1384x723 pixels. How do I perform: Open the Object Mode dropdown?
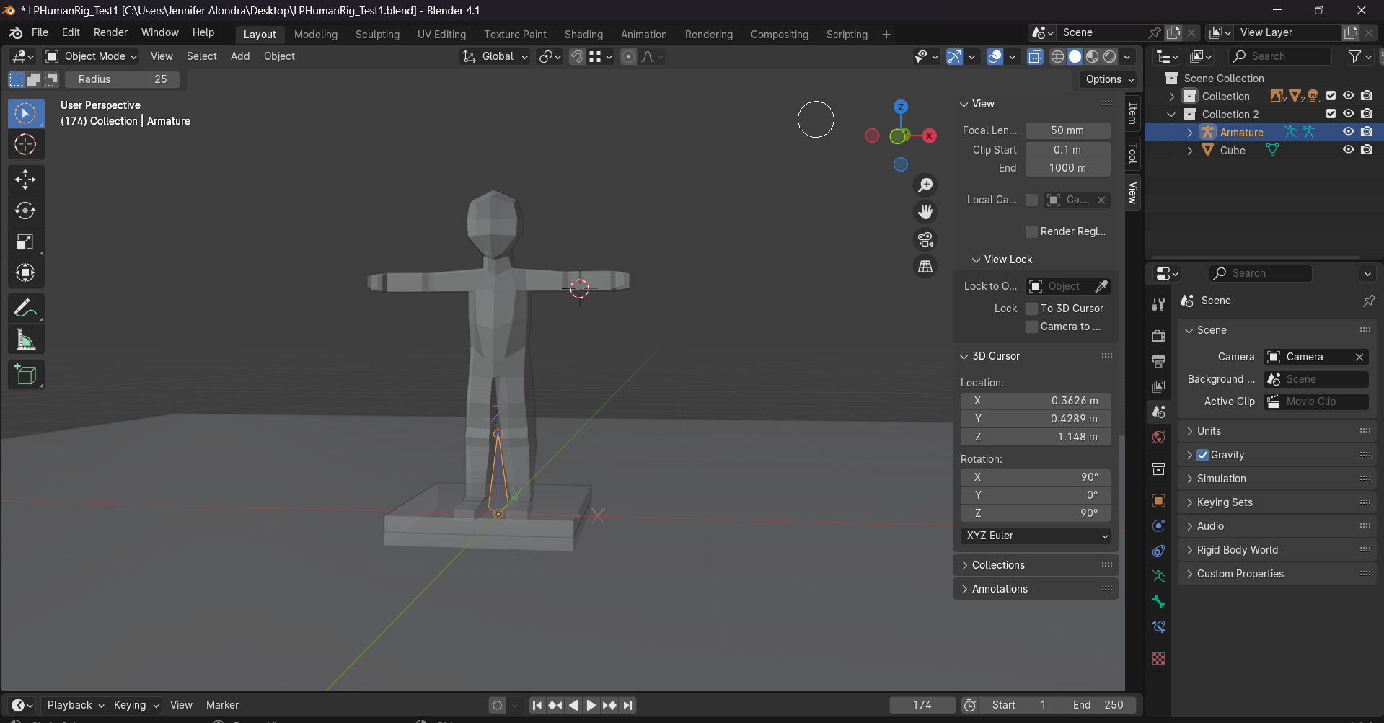pos(91,56)
